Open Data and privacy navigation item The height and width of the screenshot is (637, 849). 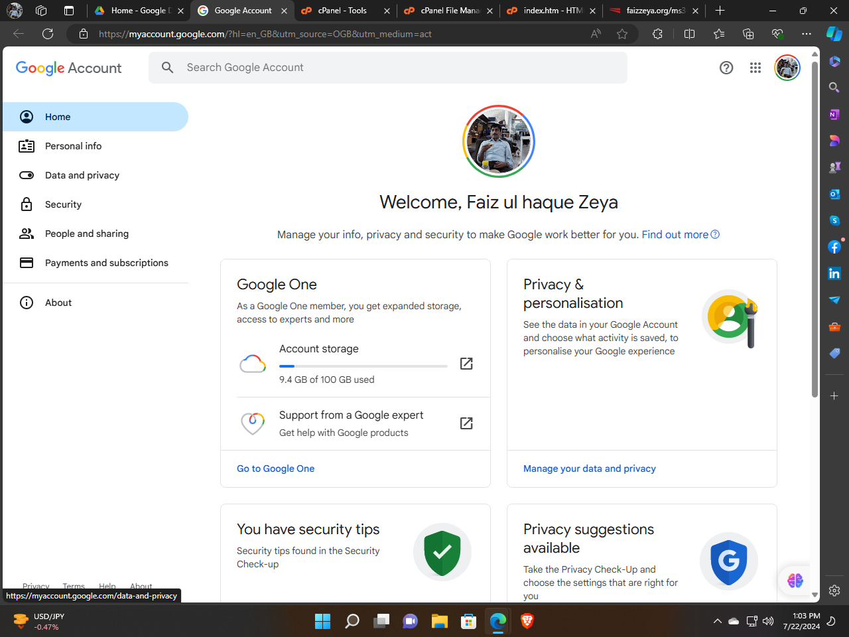82,175
